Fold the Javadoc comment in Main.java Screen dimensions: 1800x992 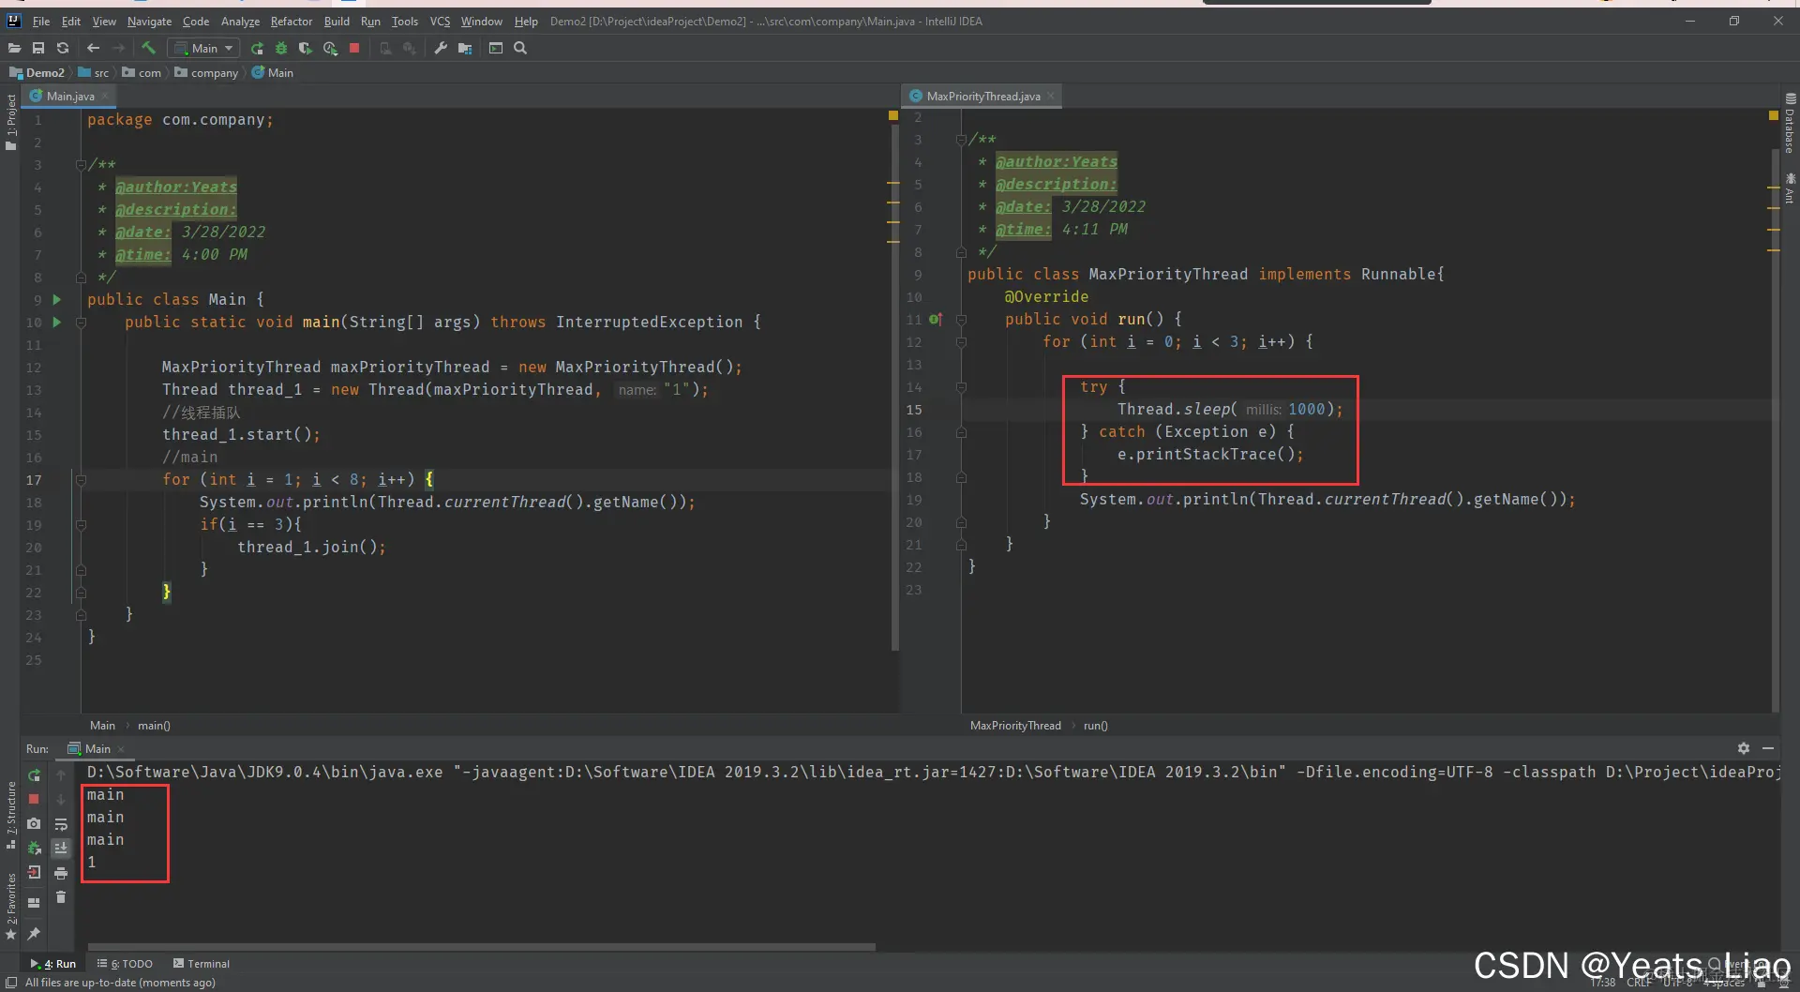tap(81, 164)
